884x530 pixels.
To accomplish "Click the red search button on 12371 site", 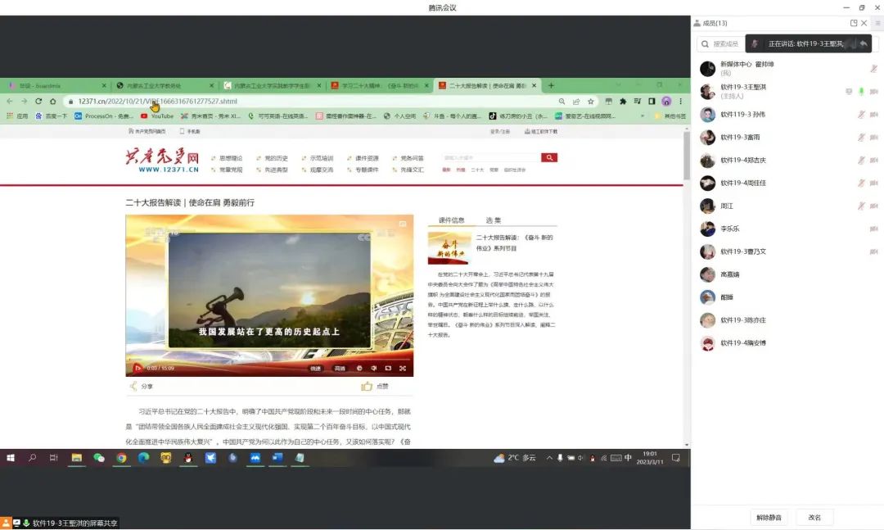I will coord(548,157).
